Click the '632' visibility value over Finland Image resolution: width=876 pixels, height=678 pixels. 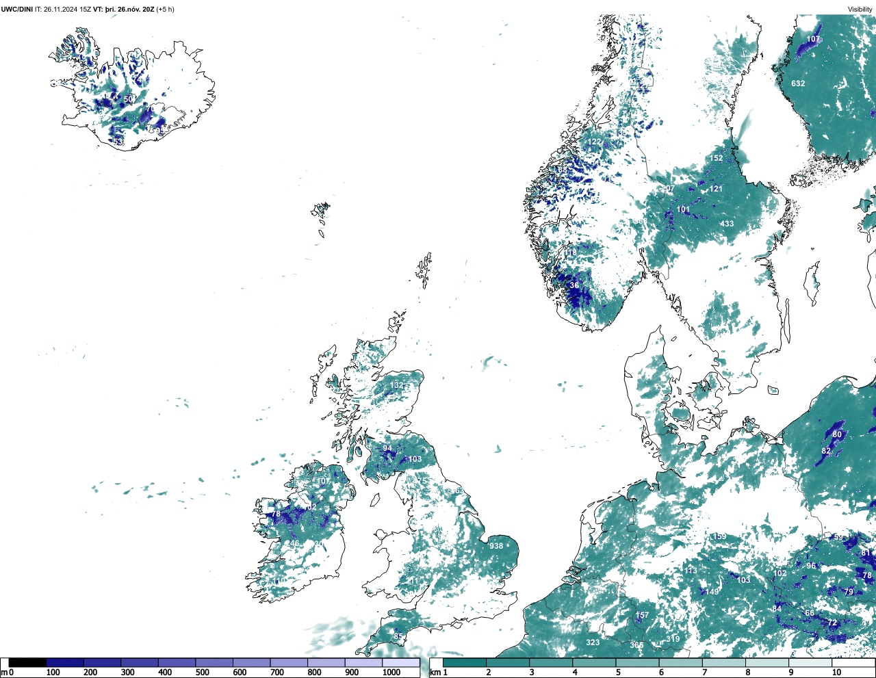(798, 83)
